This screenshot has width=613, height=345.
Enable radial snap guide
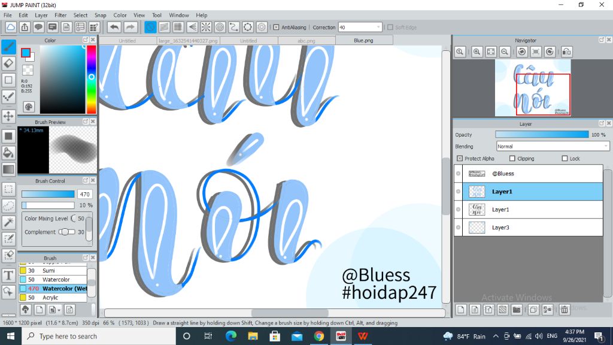click(206, 27)
